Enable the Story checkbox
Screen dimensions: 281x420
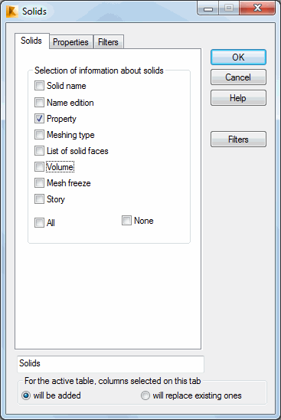pos(39,199)
